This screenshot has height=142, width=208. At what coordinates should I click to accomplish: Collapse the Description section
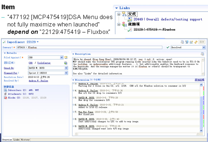73,54
